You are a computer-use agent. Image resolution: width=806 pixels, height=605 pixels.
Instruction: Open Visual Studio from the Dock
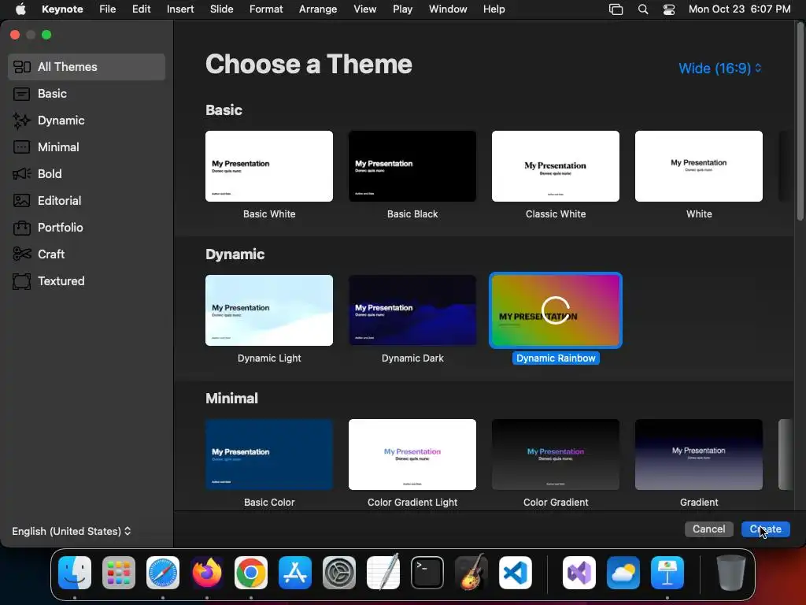579,573
